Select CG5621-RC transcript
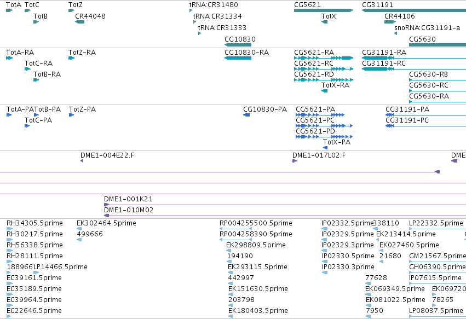This screenshot has height=319, width=466. (x=324, y=69)
